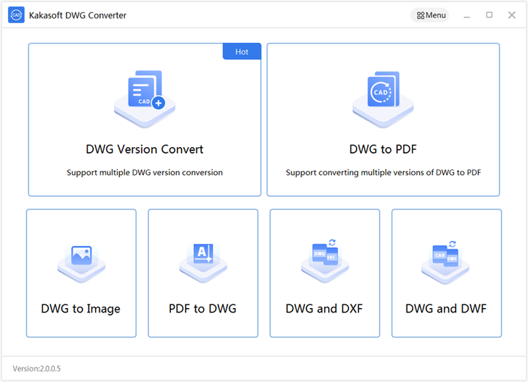Screen dimensions: 528x382
Task: Click the DWG to Image picture icon
Action: pyautogui.click(x=81, y=263)
